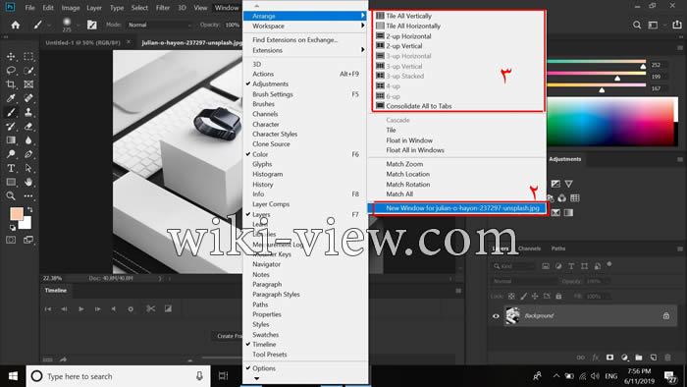
Task: Select the Eyedropper tool
Action: coord(11,98)
